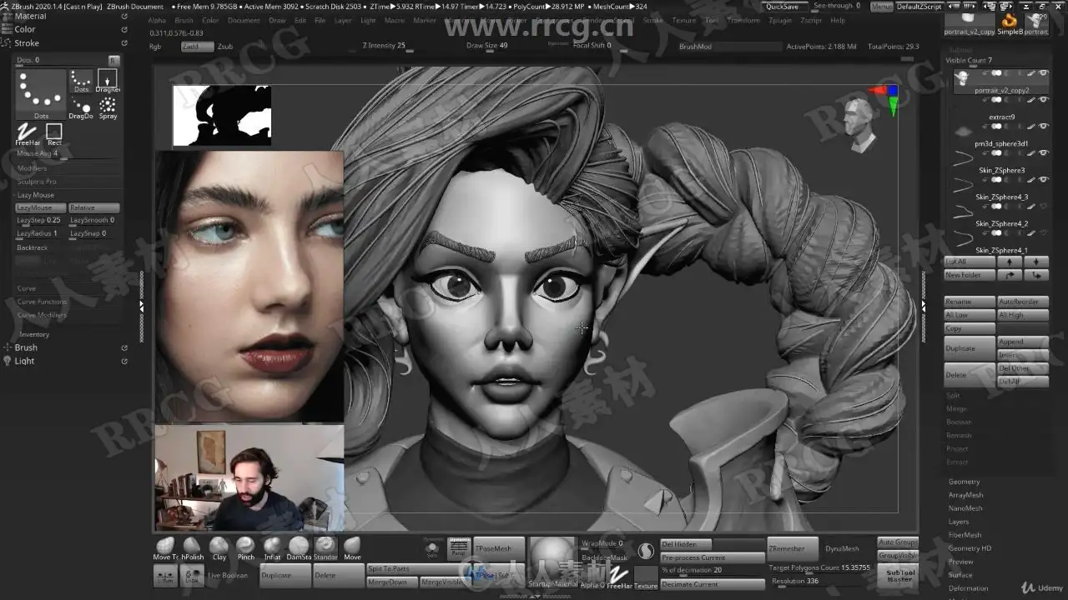
Task: Toggle Zsub mode
Action: click(x=225, y=47)
